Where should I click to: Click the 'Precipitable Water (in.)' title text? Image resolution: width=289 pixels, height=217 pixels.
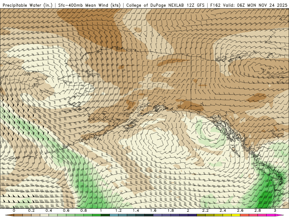pyautogui.click(x=27, y=5)
